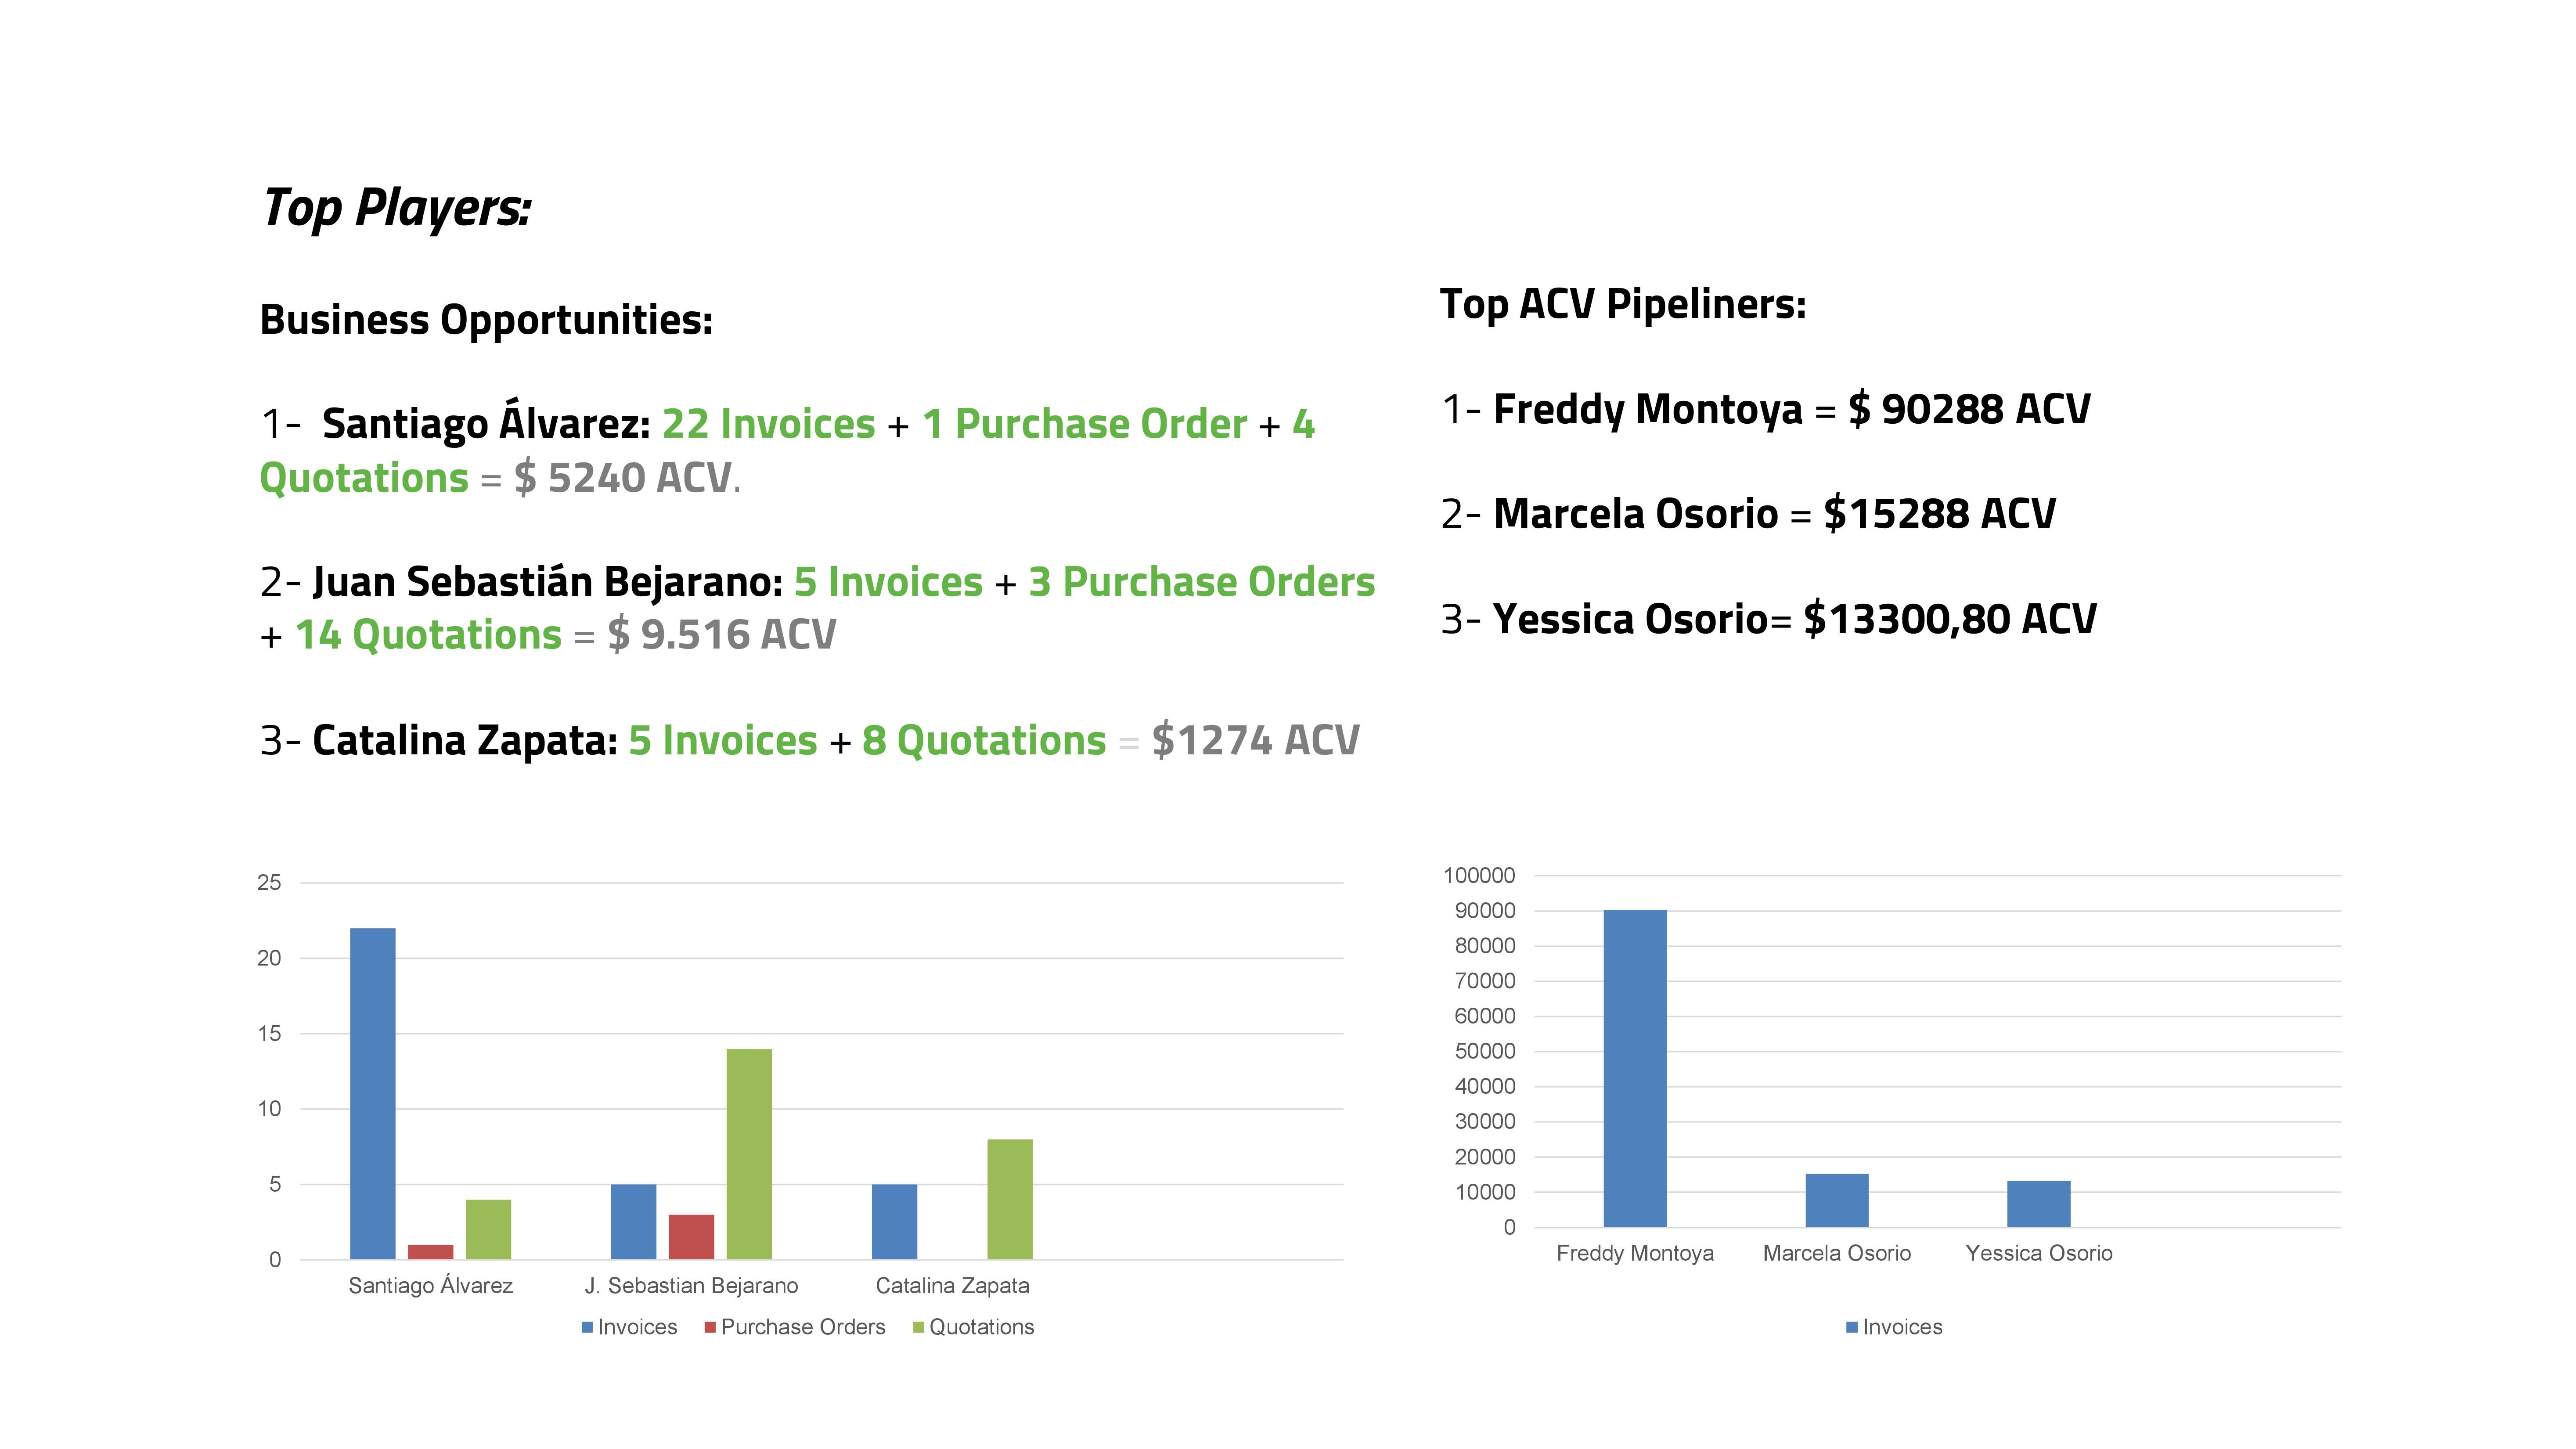The width and height of the screenshot is (2576, 1449).
Task: Click the name 'Santiago Álvarez:' in the list
Action: 486,424
